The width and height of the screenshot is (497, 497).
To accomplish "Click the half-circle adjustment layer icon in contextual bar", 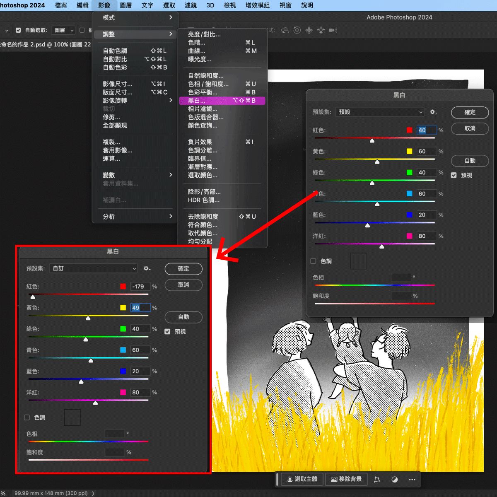I will point(395,479).
